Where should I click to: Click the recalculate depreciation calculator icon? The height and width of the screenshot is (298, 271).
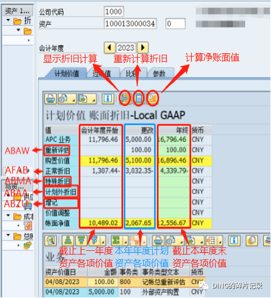tap(139, 99)
